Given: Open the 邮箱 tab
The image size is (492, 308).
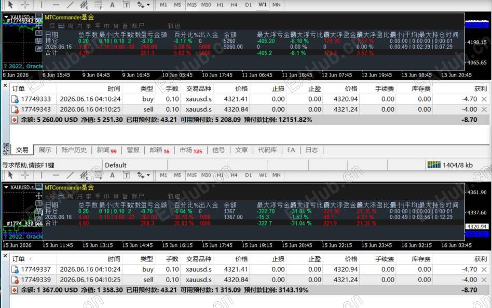Looking at the screenshot, I should click(x=159, y=150).
